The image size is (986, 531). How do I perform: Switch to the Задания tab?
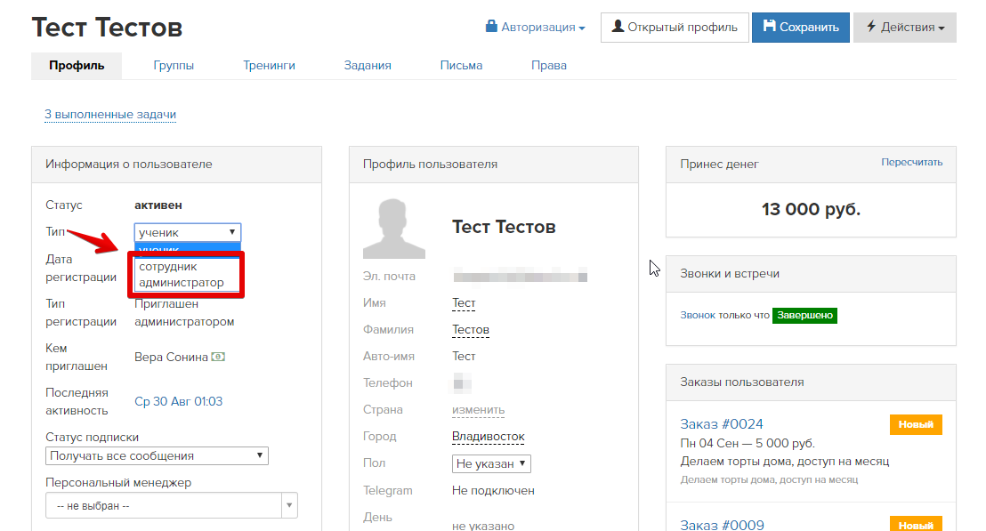pyautogui.click(x=368, y=65)
